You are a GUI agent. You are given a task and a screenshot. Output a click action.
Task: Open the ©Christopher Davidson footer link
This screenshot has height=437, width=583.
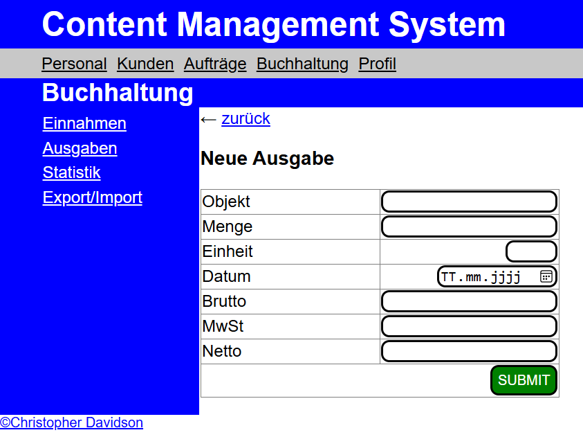pyautogui.click(x=72, y=422)
